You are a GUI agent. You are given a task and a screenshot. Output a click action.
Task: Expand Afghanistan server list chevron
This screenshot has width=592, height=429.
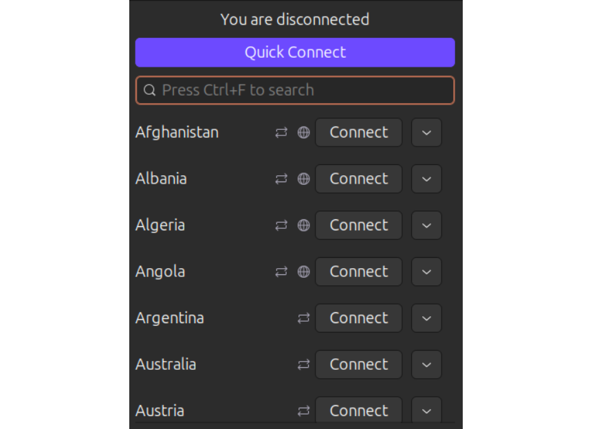(426, 133)
